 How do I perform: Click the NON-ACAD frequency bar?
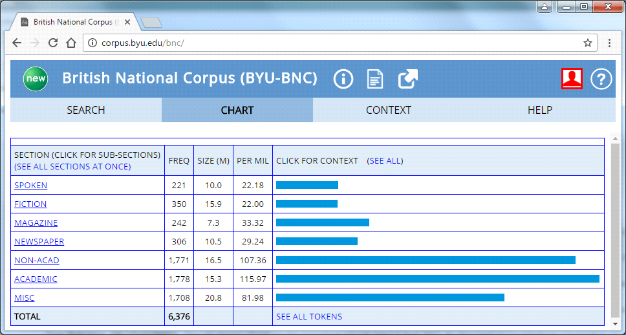click(x=426, y=260)
